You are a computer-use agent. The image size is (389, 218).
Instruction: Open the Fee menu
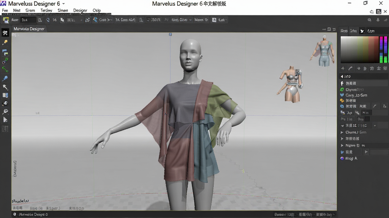(x=5, y=10)
